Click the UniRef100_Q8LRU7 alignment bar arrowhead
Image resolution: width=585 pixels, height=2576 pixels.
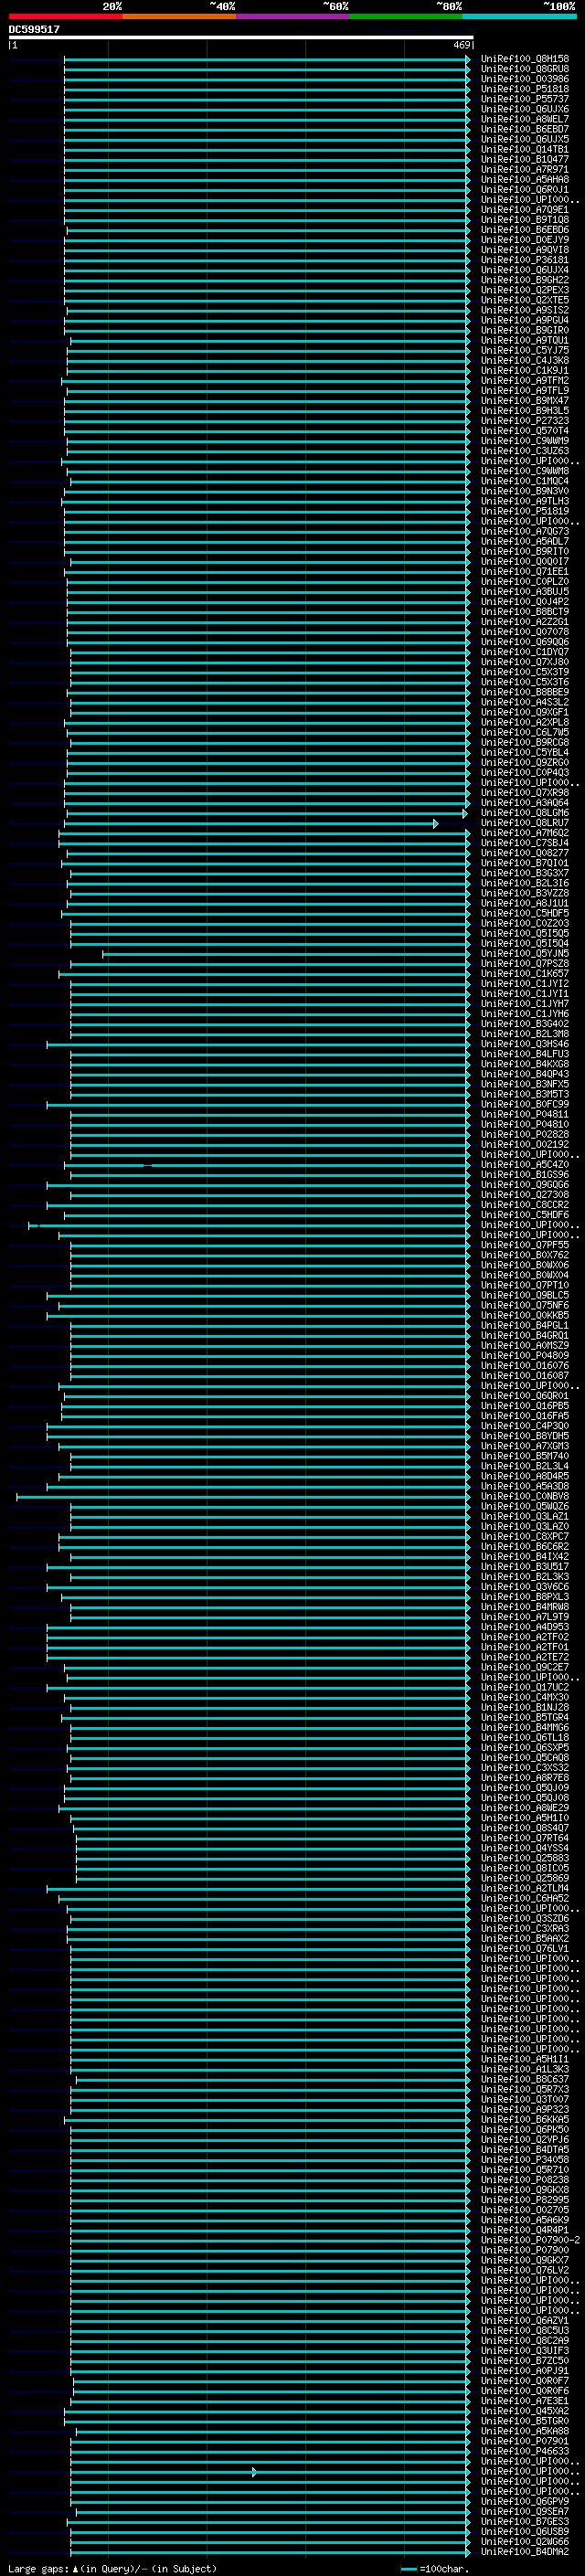435,824
